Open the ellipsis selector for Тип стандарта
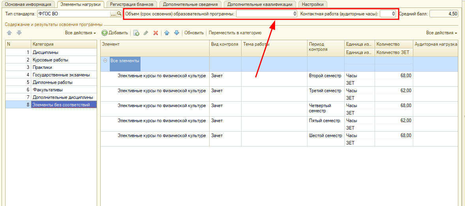 point(113,14)
